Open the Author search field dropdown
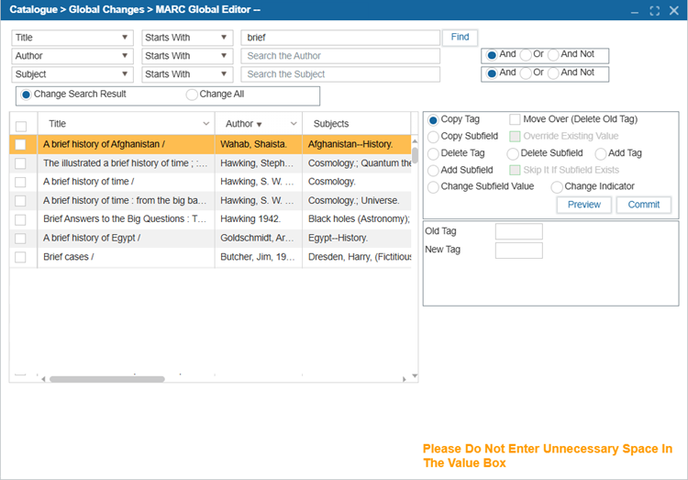Viewport: 688px width, 480px height. coord(72,56)
